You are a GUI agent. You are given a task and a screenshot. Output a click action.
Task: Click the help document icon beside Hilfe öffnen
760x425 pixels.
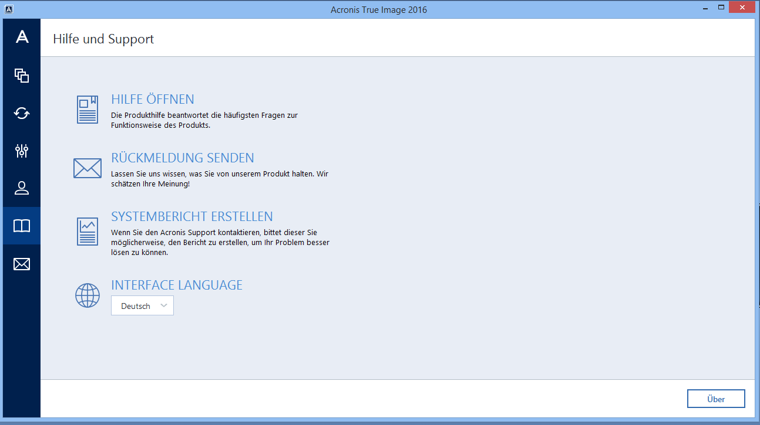tap(88, 110)
